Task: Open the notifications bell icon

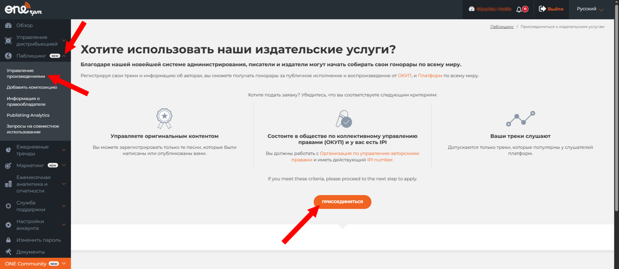Action: click(x=519, y=9)
